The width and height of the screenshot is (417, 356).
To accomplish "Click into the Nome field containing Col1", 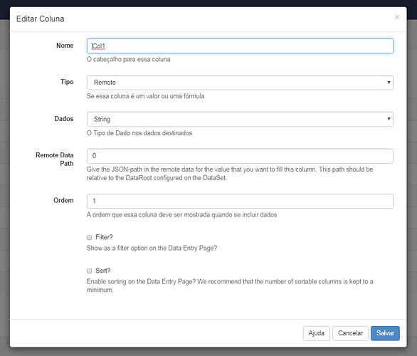I will tap(240, 46).
